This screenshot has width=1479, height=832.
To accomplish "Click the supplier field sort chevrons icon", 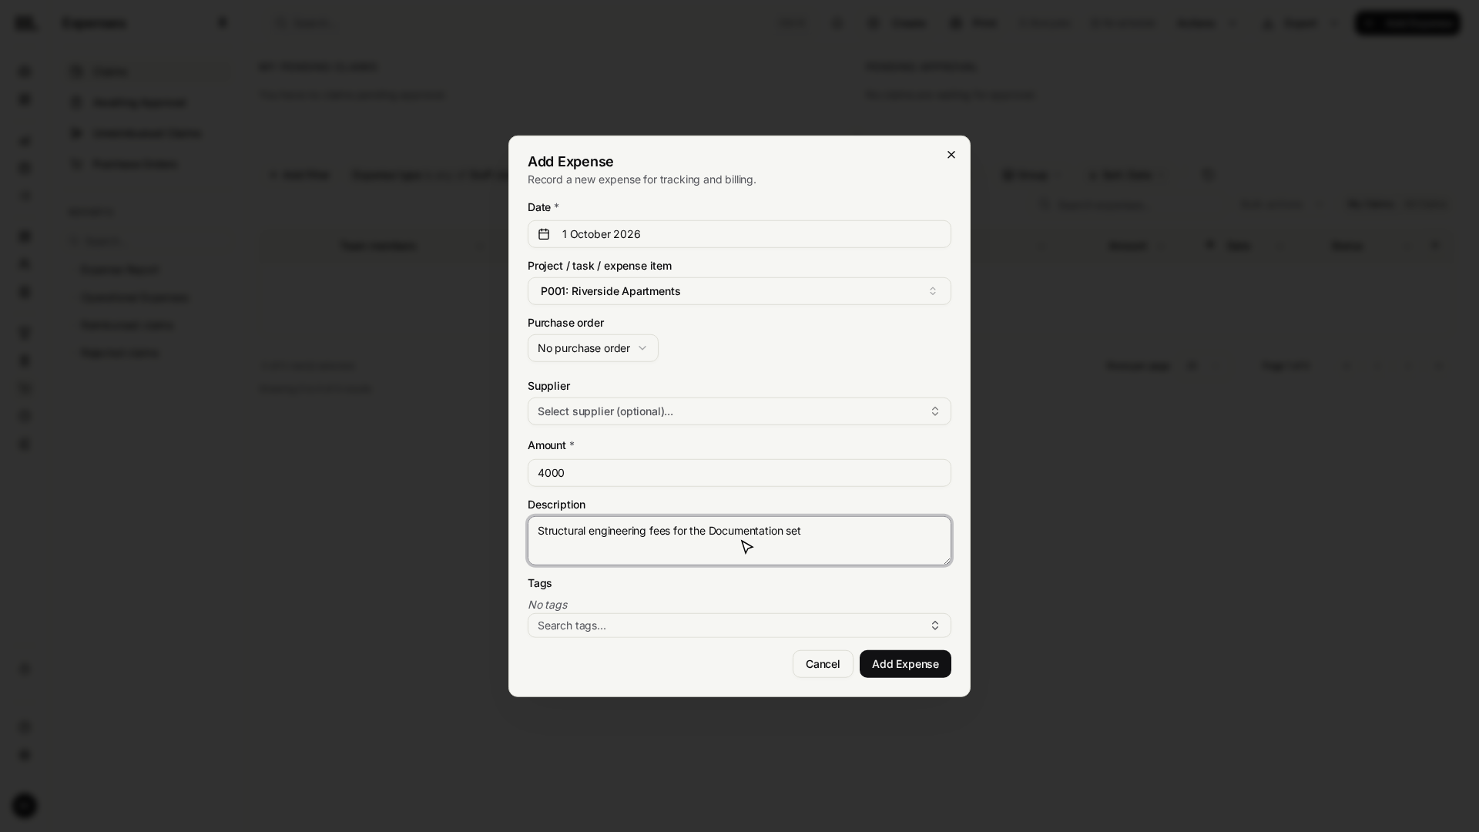I will coord(935,411).
